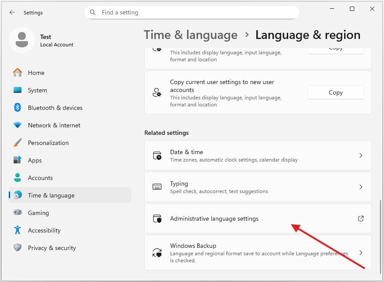The height and width of the screenshot is (282, 384).
Task: Click the Accessibility figure icon
Action: [x=17, y=230]
